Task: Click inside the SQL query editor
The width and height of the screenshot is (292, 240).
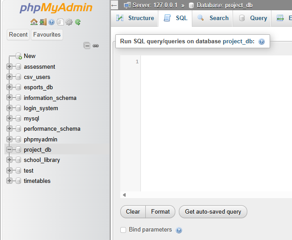Action: tap(216, 123)
